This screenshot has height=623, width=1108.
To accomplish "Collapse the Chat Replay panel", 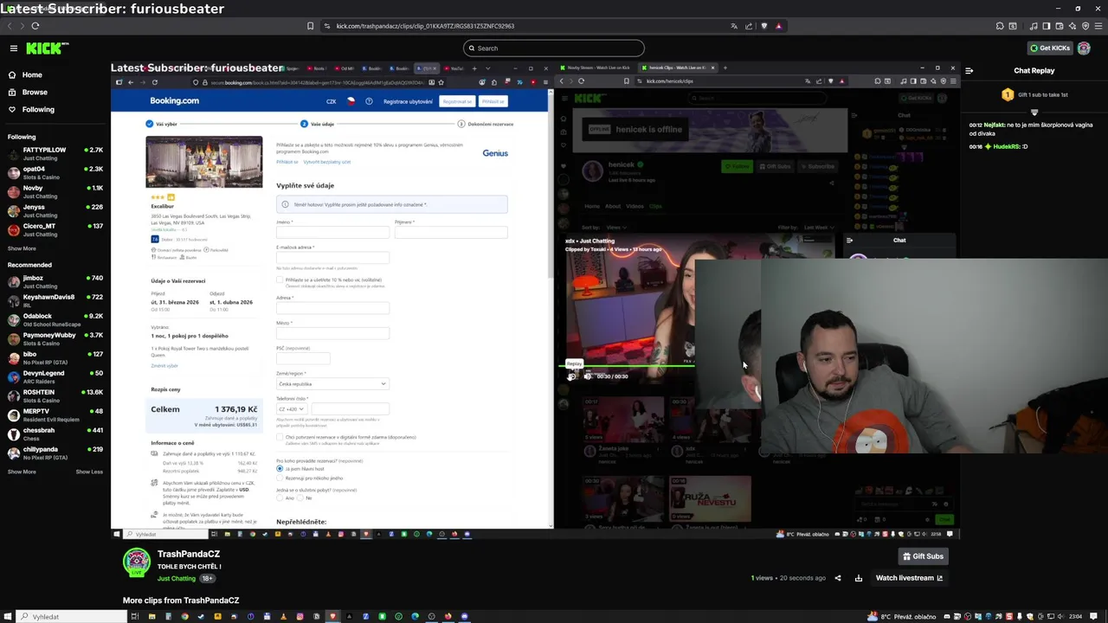I will [969, 71].
